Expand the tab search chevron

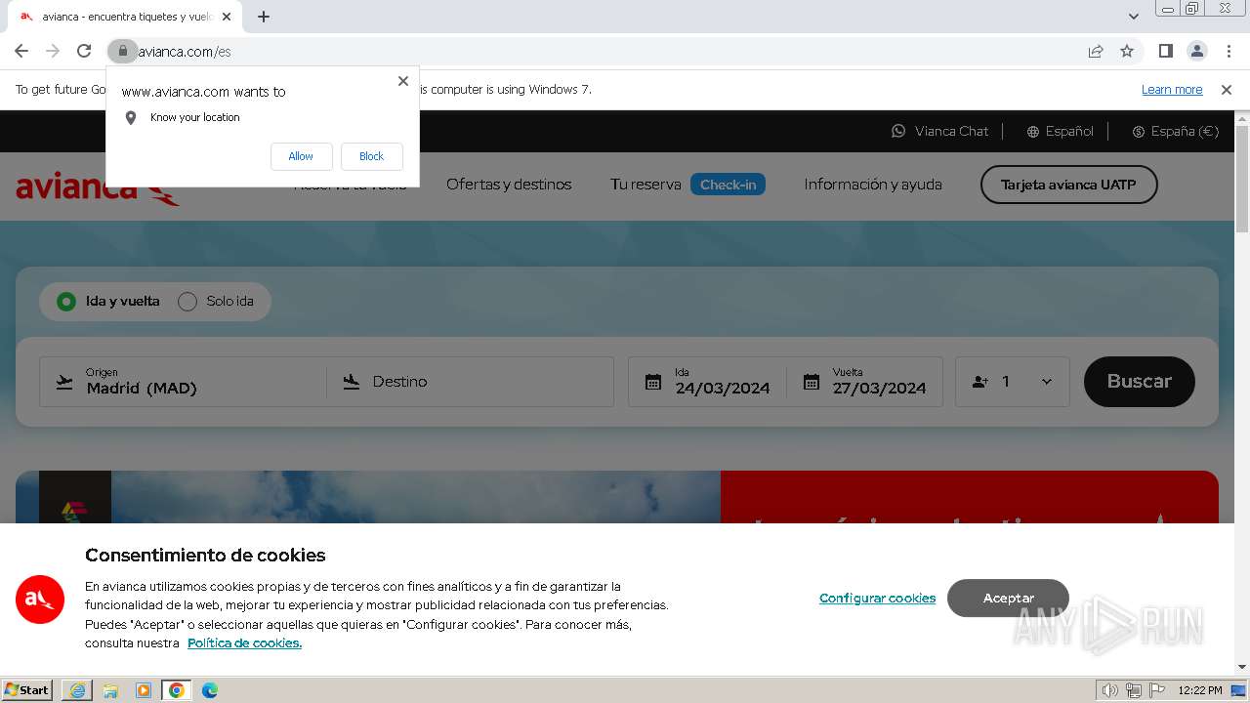tap(1133, 17)
